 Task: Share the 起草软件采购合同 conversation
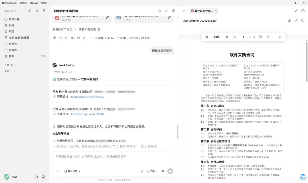[167, 11]
